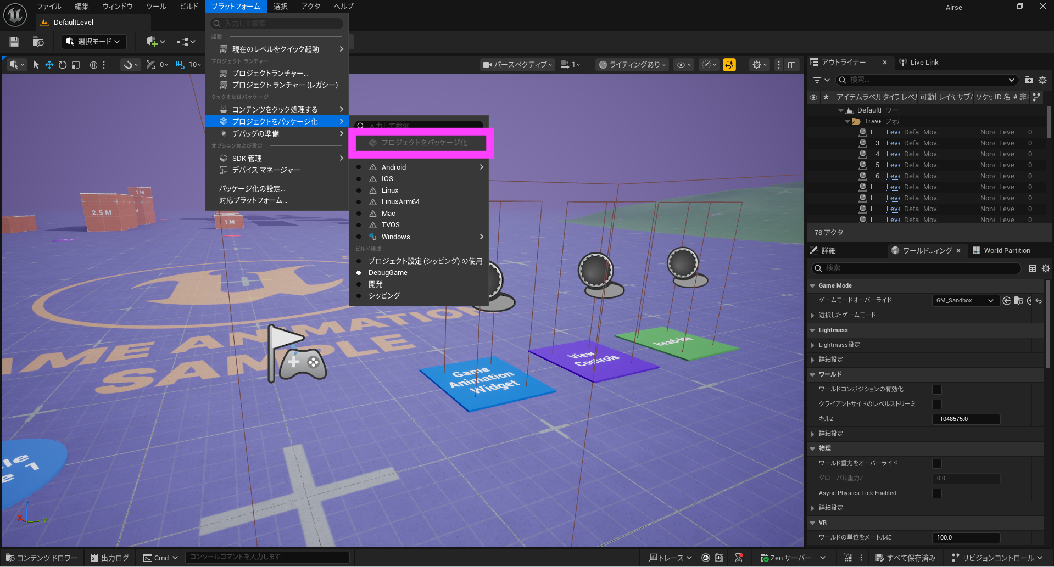
Task: Click the yellow realtime sparkle icon
Action: tap(729, 65)
